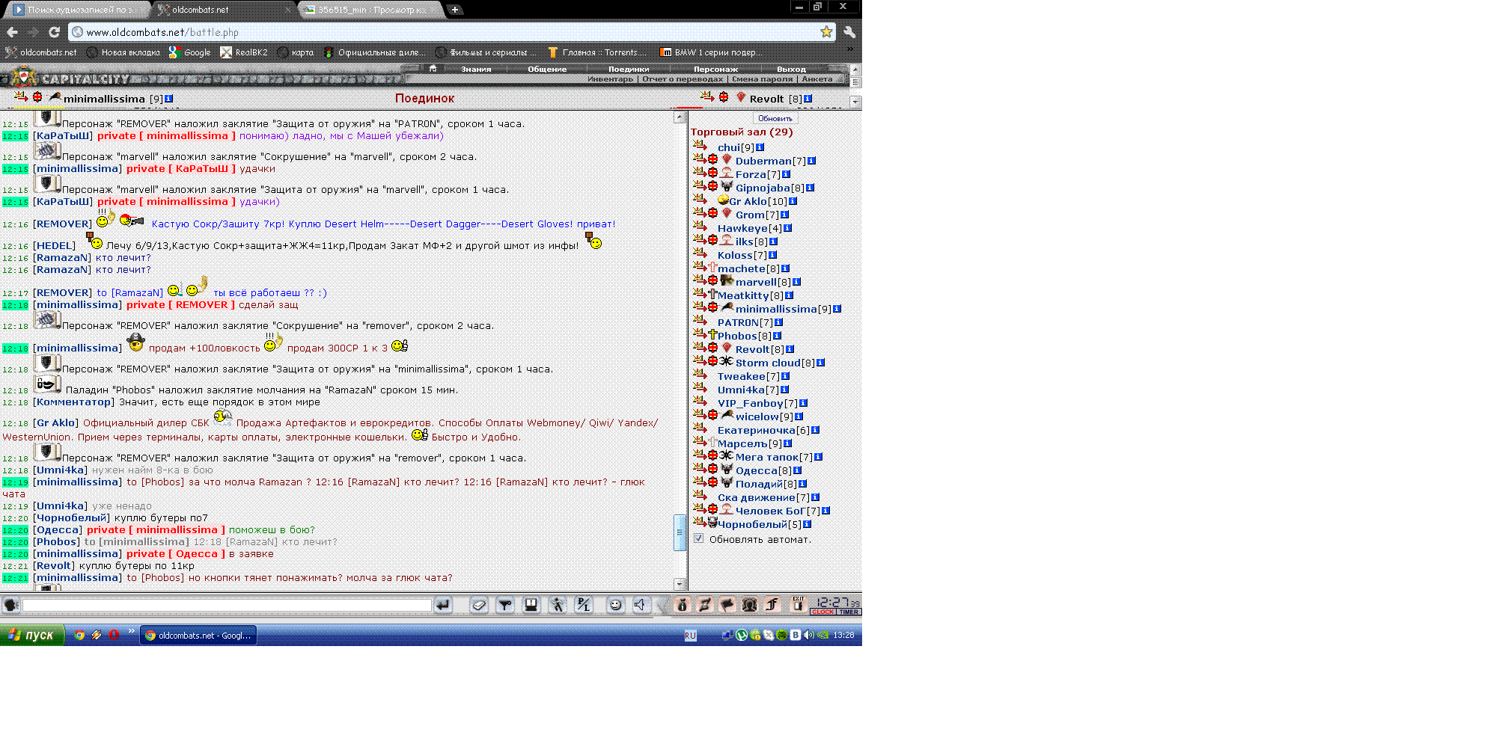
Task: Open the 'Отчет о переводах' link
Action: [683, 79]
